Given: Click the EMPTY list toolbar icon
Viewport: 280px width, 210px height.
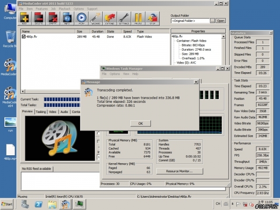Looking at the screenshot, I should click(x=53, y=18).
